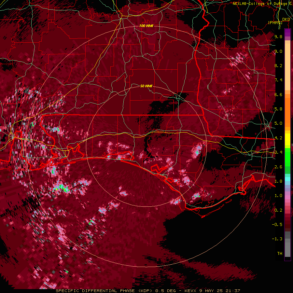Click the 6.6 value on color scale

[x=278, y=94]
